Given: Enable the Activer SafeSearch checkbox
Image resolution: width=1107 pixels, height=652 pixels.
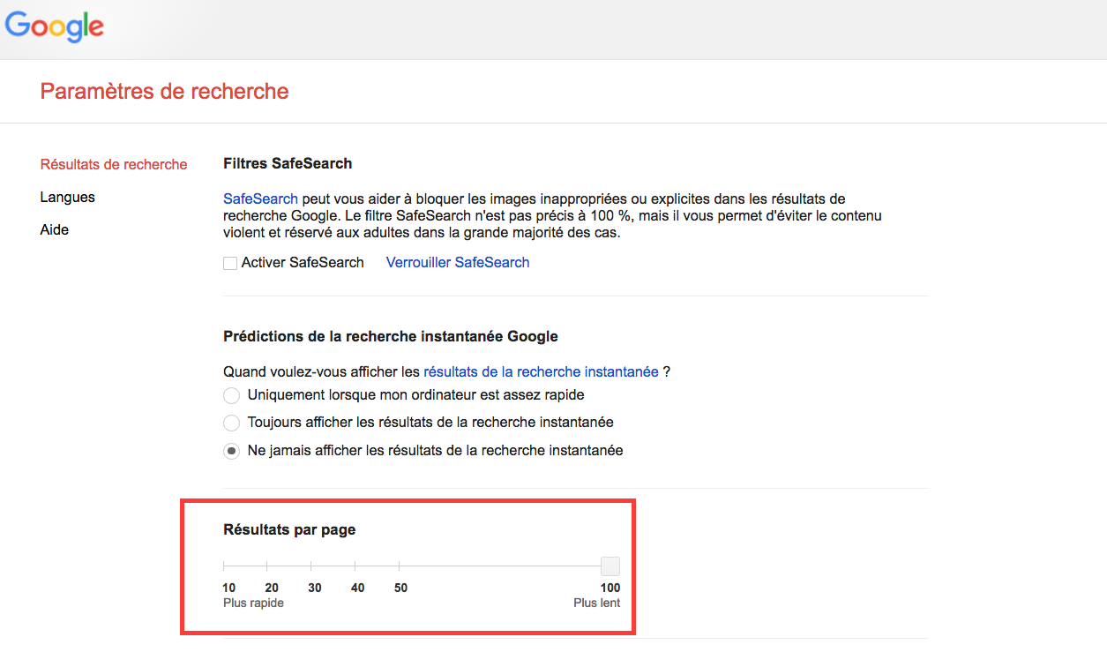Looking at the screenshot, I should pyautogui.click(x=230, y=263).
